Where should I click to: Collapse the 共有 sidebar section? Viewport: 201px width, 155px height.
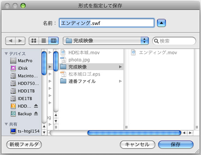(6, 124)
